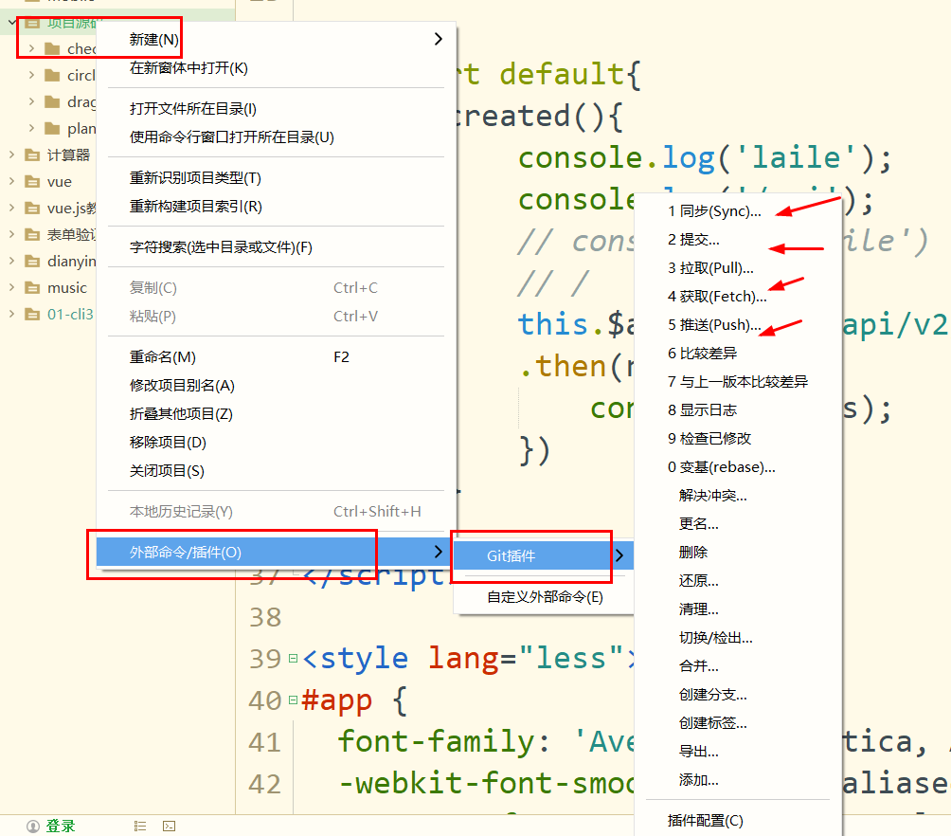Viewport: 951px width, 836px height.
Task: Click the folder icon next to the music project
Action: click(31, 287)
